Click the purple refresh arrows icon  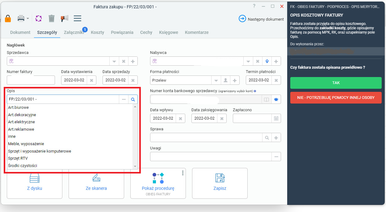(39, 18)
